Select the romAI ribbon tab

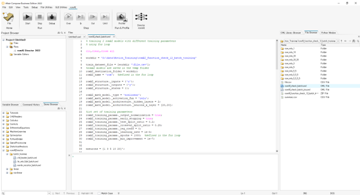point(73,7)
